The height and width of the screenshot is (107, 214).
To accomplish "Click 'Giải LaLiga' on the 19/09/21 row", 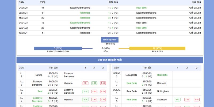I will pyautogui.click(x=195, y=33).
